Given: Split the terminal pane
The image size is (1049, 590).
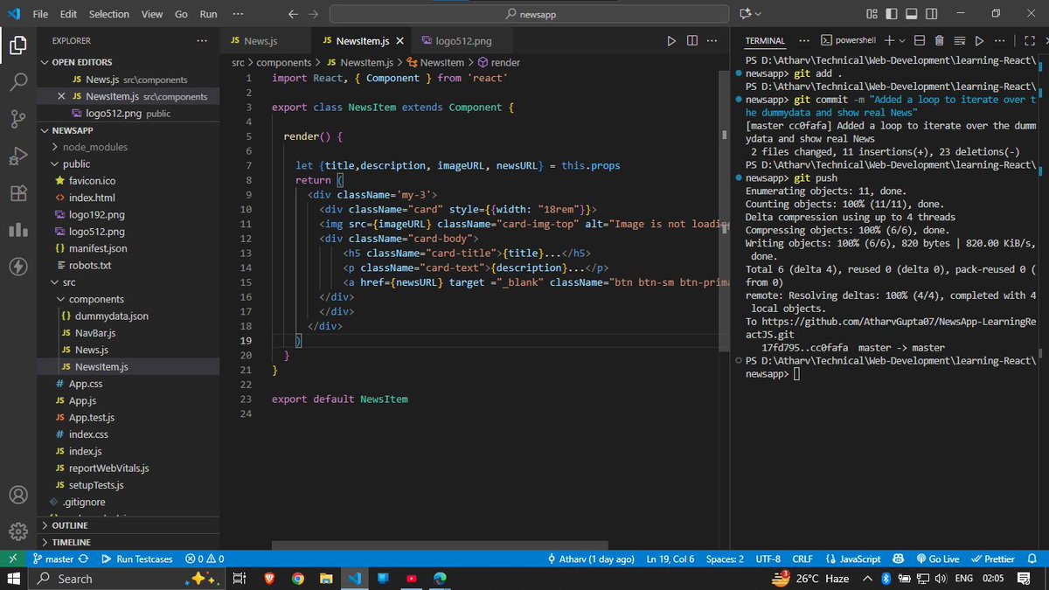Looking at the screenshot, I should [919, 40].
